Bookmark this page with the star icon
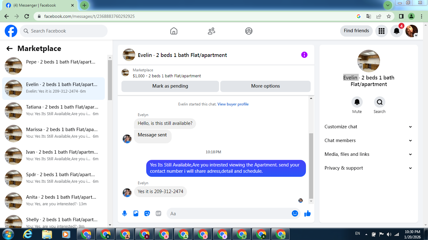Screen dimensions: 428x240 pyautogui.click(x=389, y=16)
